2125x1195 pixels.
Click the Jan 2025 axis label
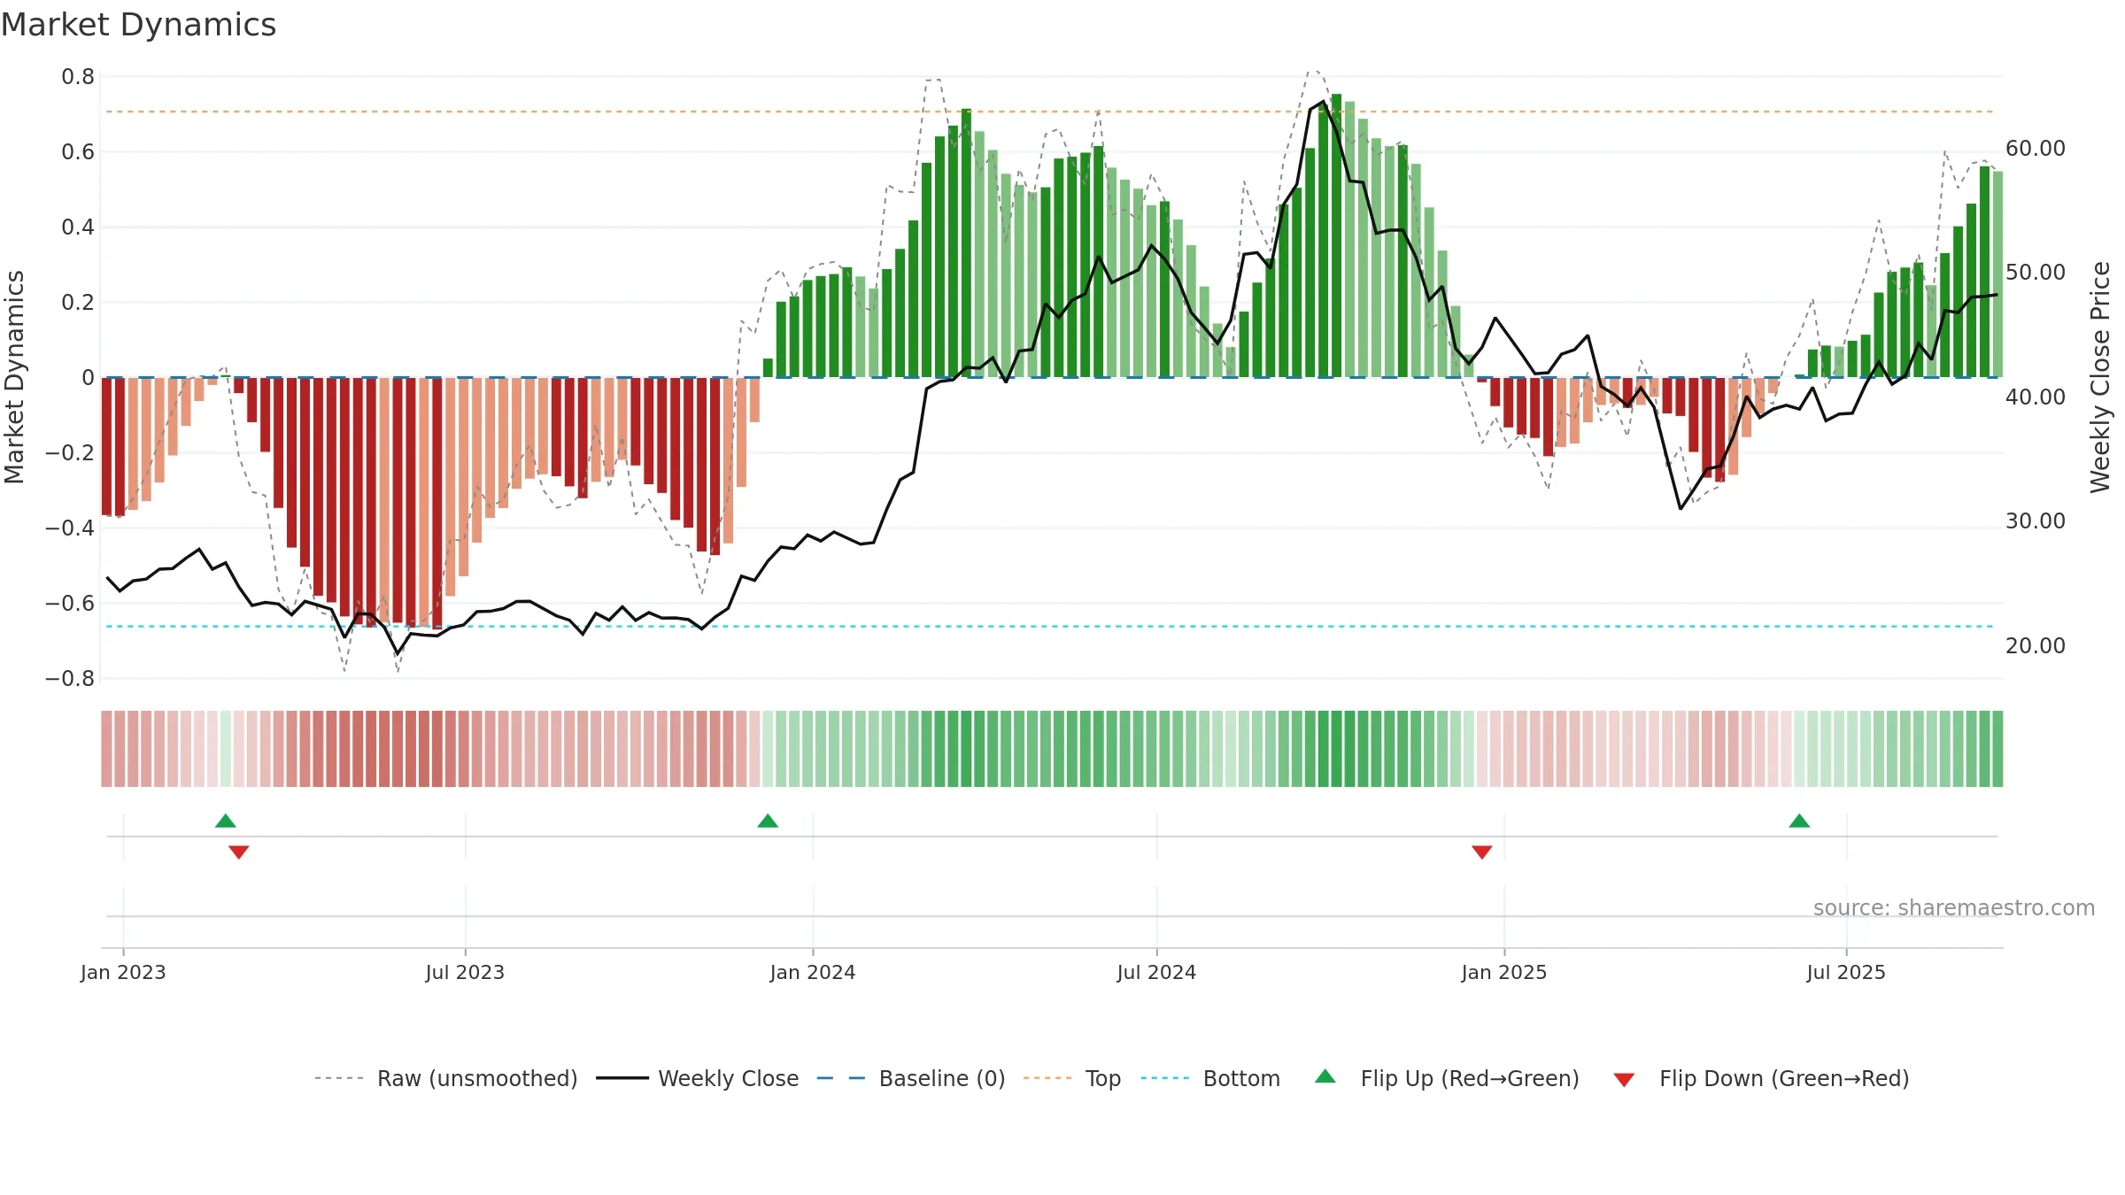(1504, 972)
